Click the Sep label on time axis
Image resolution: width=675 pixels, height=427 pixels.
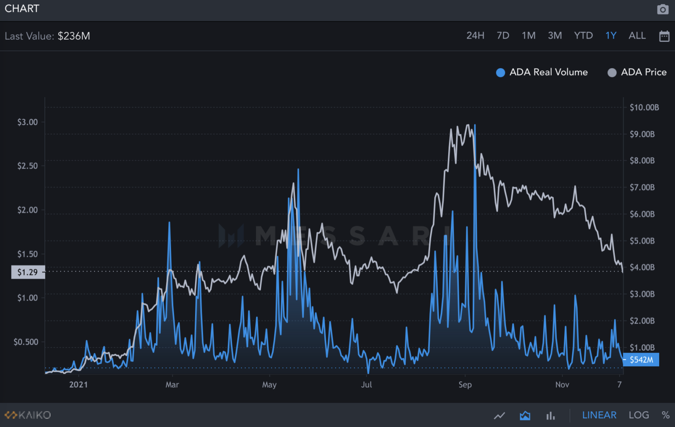click(x=465, y=385)
